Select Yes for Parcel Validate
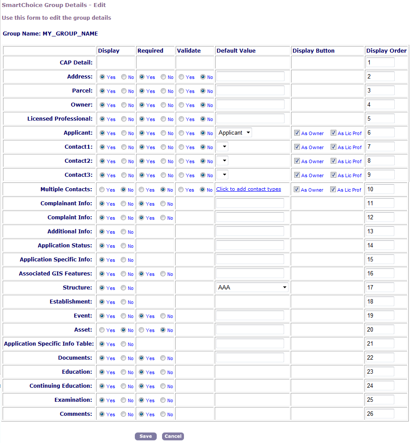411x443 pixels. (x=181, y=91)
